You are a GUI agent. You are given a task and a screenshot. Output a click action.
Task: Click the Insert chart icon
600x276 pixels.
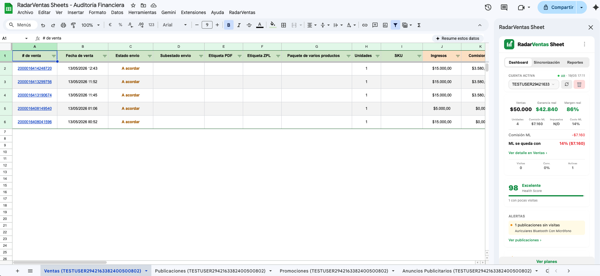point(385,25)
